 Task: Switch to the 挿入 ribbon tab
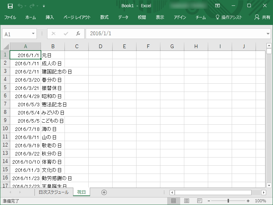coord(49,17)
